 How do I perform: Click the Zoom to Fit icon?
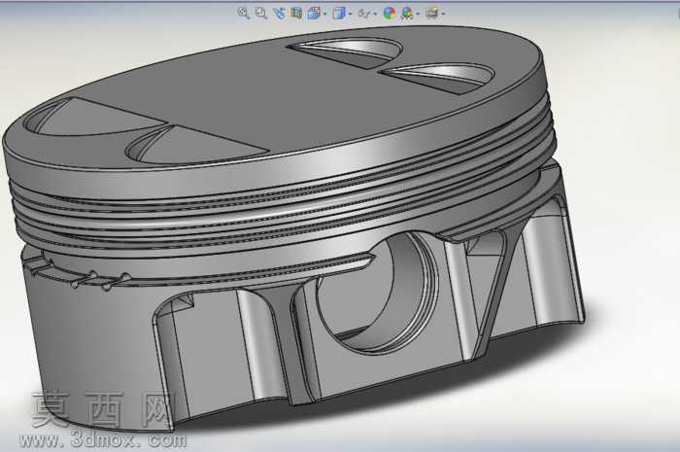coord(243,13)
